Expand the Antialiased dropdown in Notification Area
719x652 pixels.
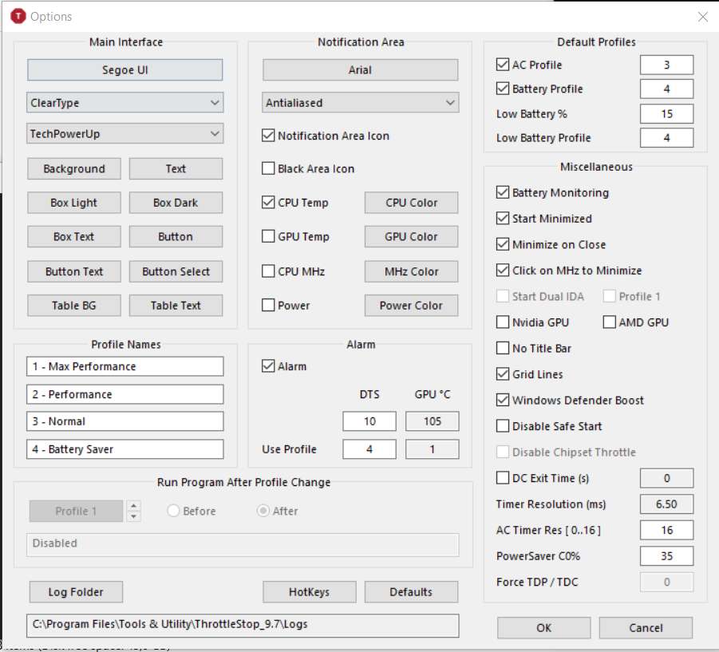360,103
